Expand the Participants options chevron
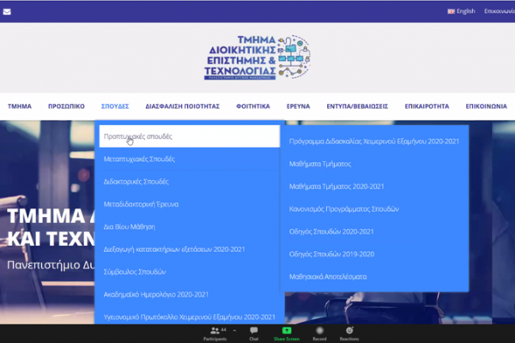Image resolution: width=515 pixels, height=343 pixels. pos(234,330)
